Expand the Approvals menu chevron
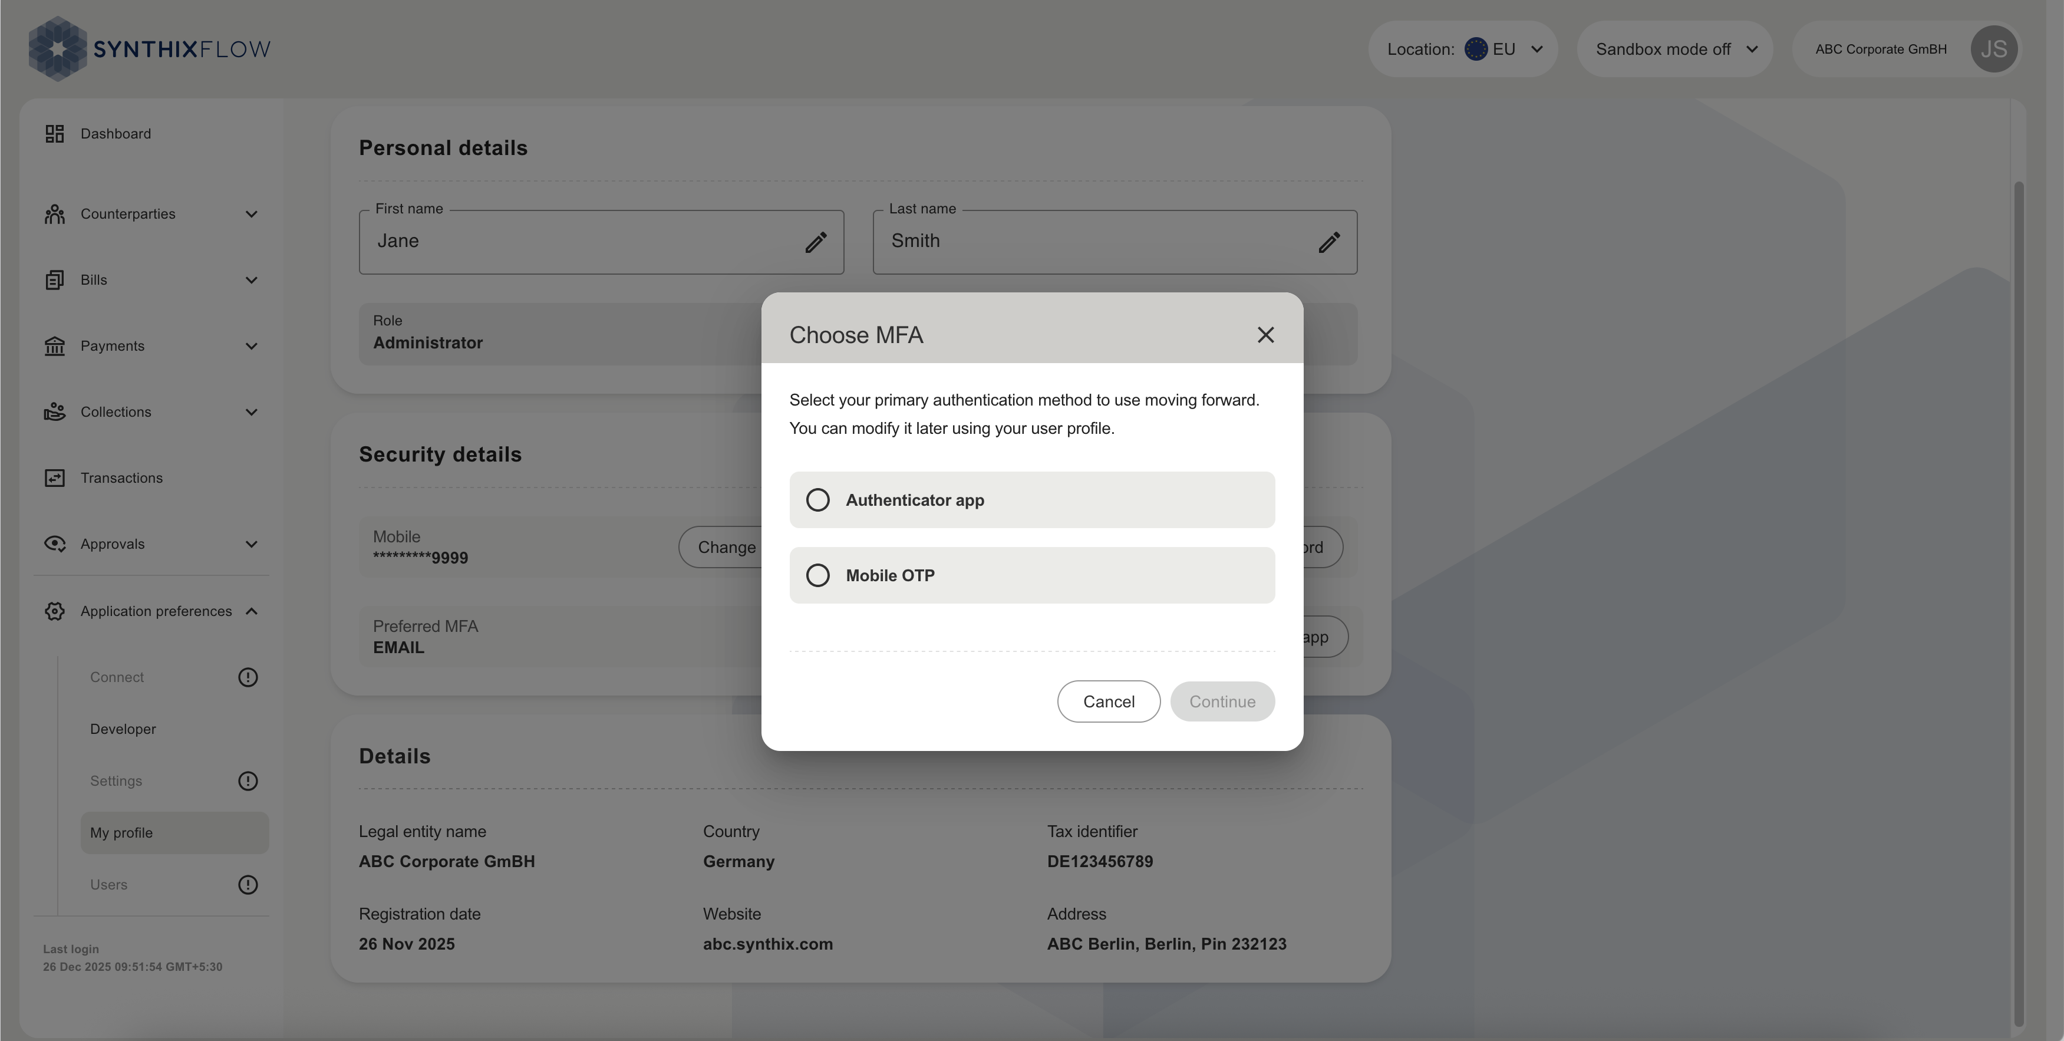The image size is (2064, 1041). click(252, 544)
